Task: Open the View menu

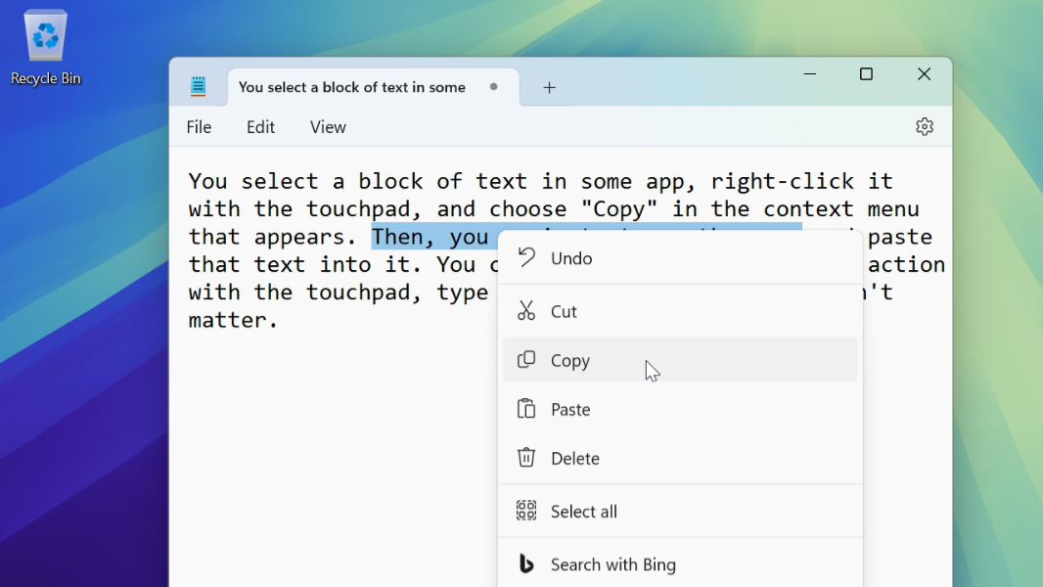Action: pos(328,127)
